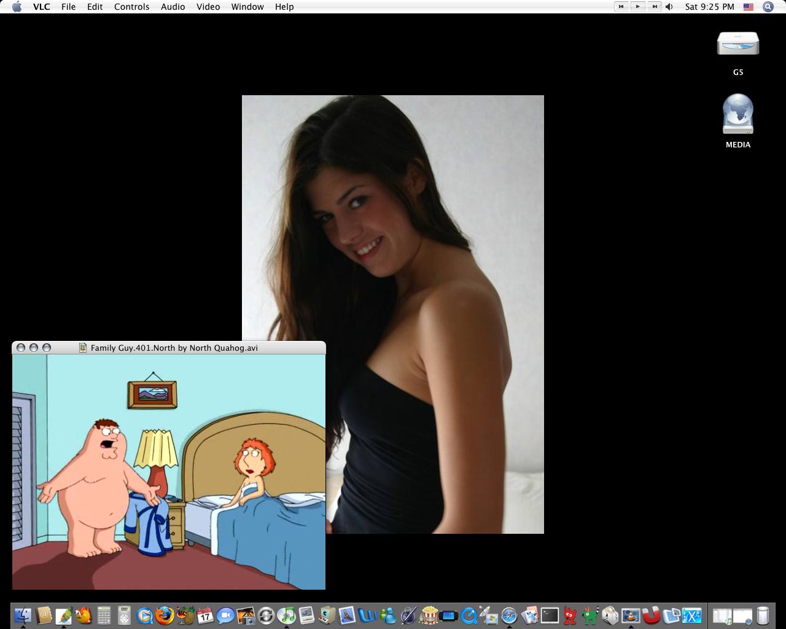Open iSync in the Dock

(x=266, y=615)
